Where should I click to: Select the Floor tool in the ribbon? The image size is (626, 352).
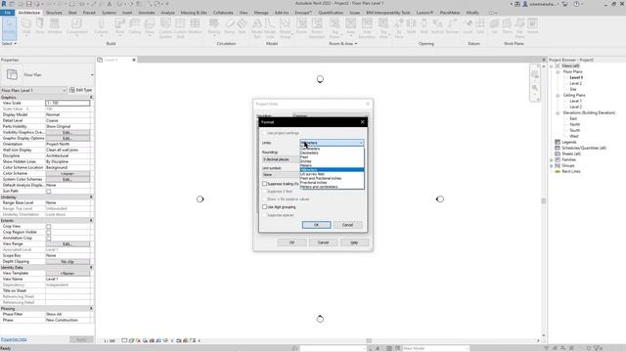pos(150,26)
